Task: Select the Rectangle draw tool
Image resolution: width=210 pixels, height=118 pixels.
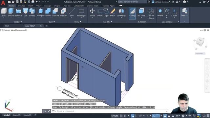Action: (x=81, y=12)
